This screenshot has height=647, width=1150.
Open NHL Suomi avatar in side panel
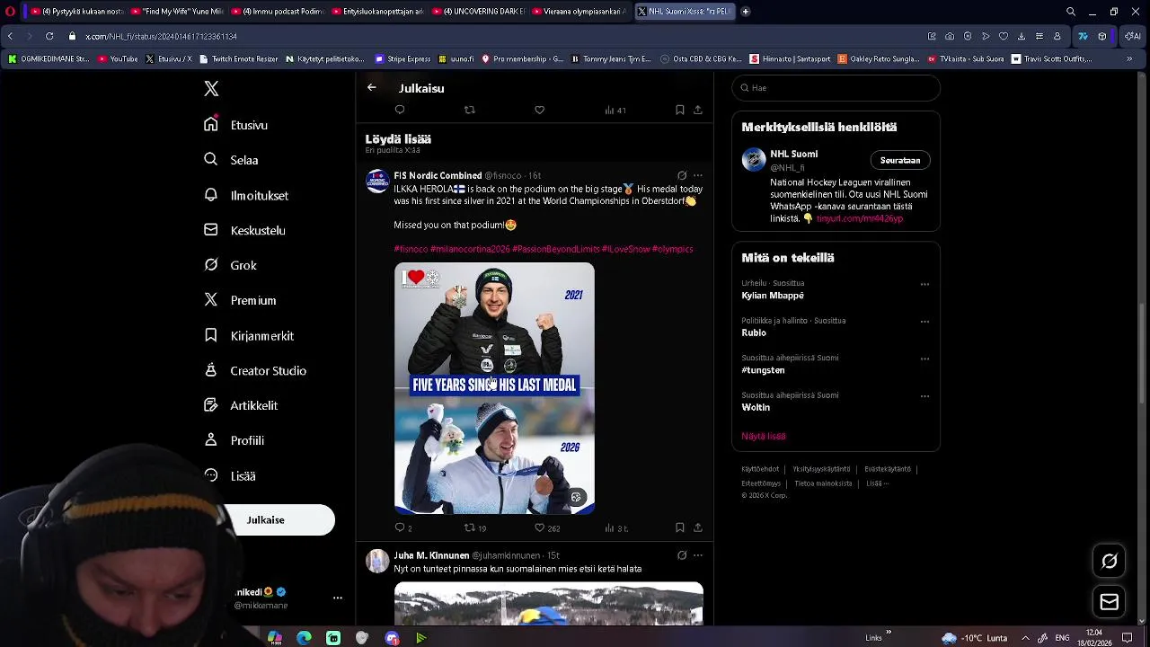[754, 160]
